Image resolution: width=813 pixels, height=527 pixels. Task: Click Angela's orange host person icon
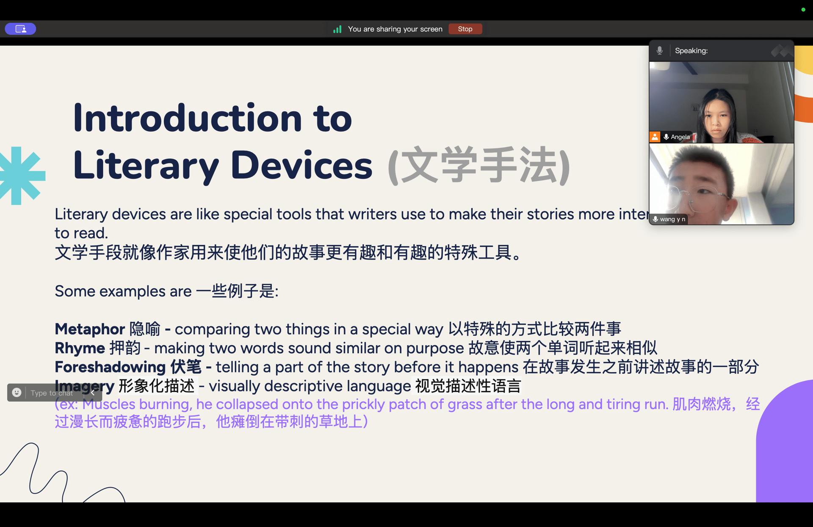click(655, 137)
